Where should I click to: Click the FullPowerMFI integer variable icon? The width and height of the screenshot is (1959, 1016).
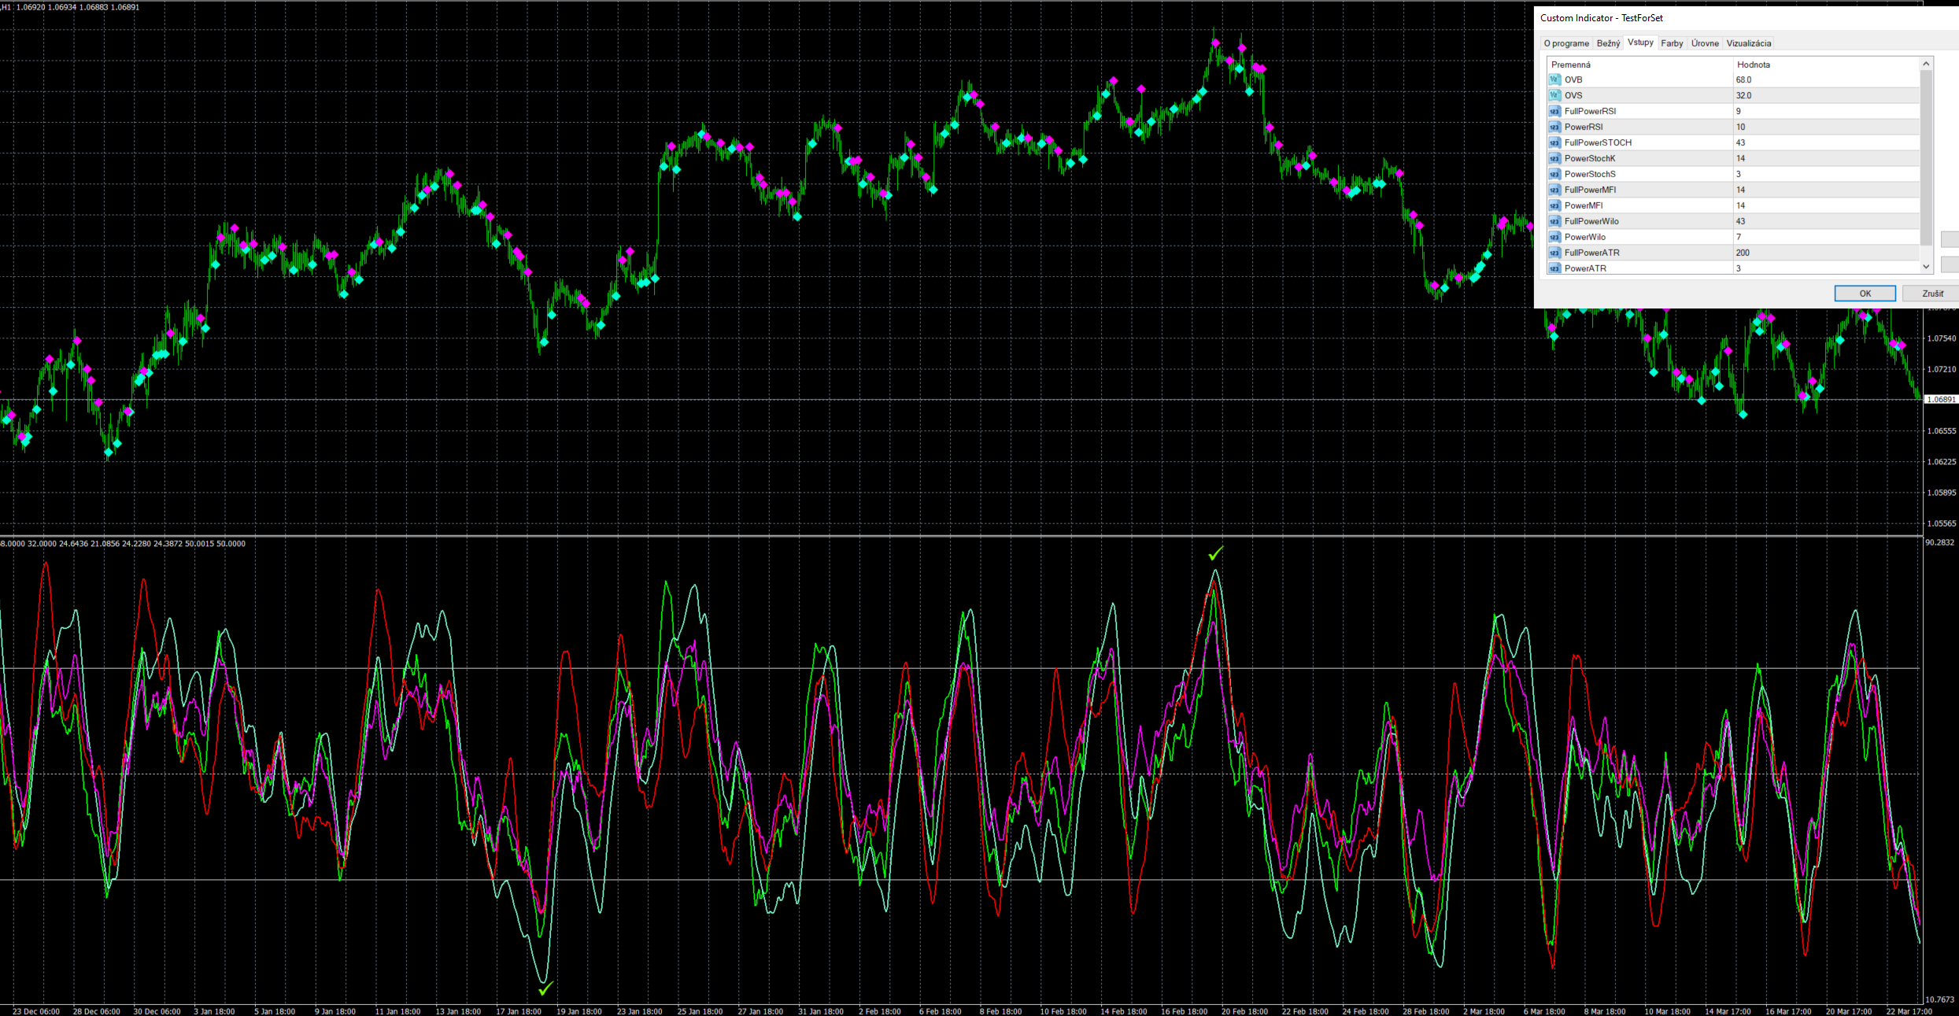[x=1554, y=190]
